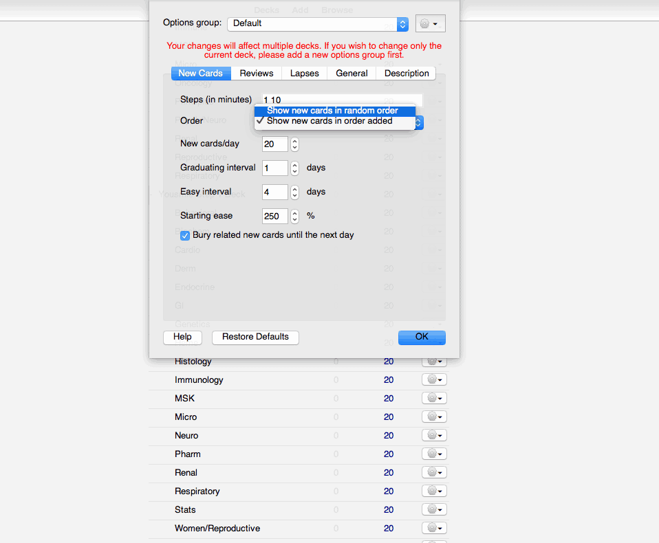Open the options group gear menu
The width and height of the screenshot is (659, 543).
pyautogui.click(x=431, y=23)
